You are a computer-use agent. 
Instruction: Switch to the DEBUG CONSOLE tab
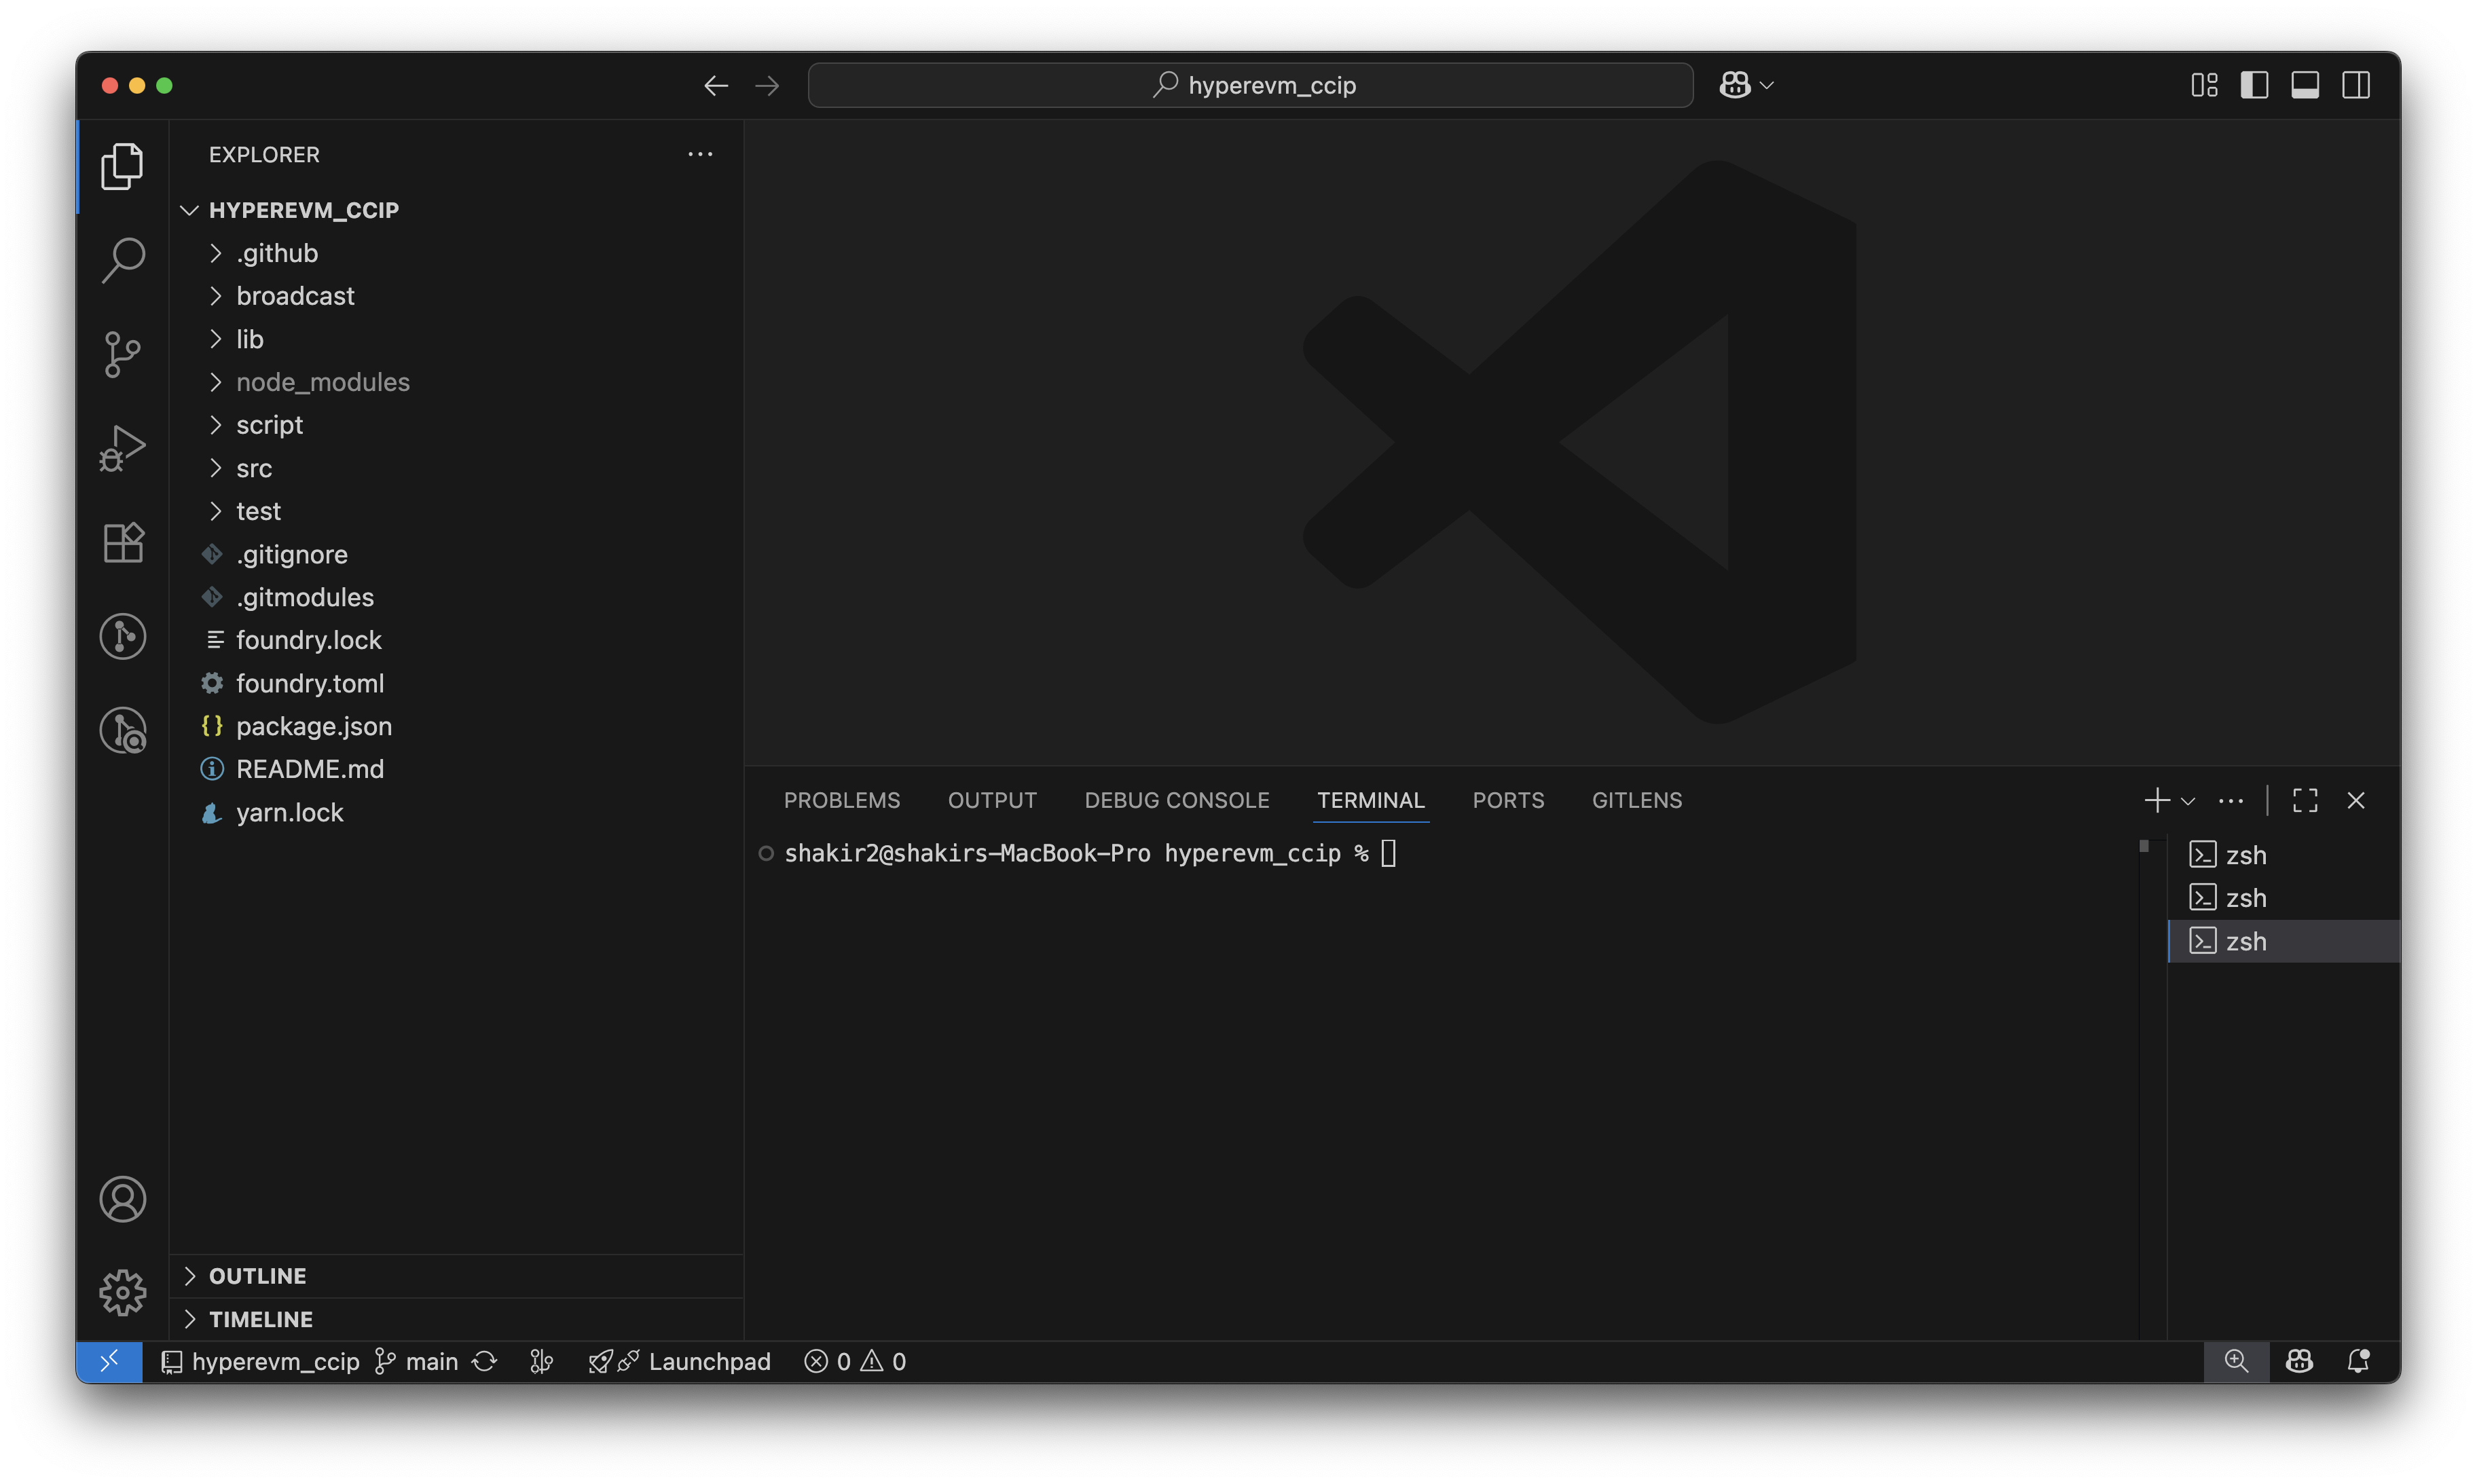tap(1176, 800)
